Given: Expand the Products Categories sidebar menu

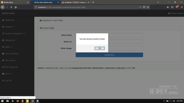Looking at the screenshot, I should 14,33.
